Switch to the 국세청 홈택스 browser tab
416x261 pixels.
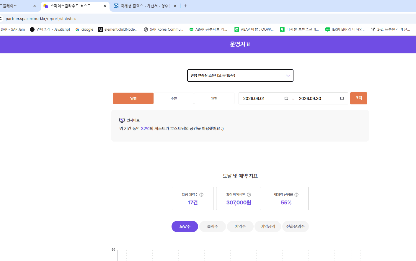[x=145, y=6]
